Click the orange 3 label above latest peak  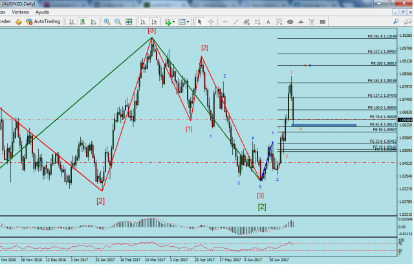[x=291, y=72]
